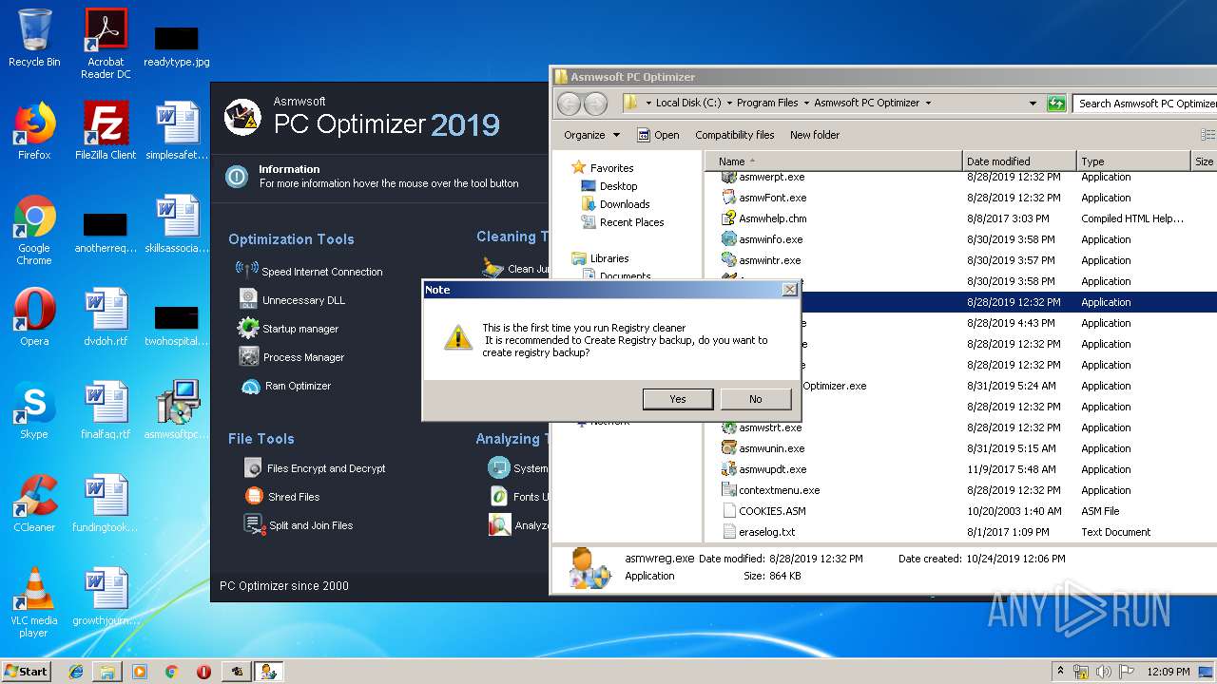Select FileZilla Client desktop icon
1217x684 pixels.
pyautogui.click(x=106, y=131)
